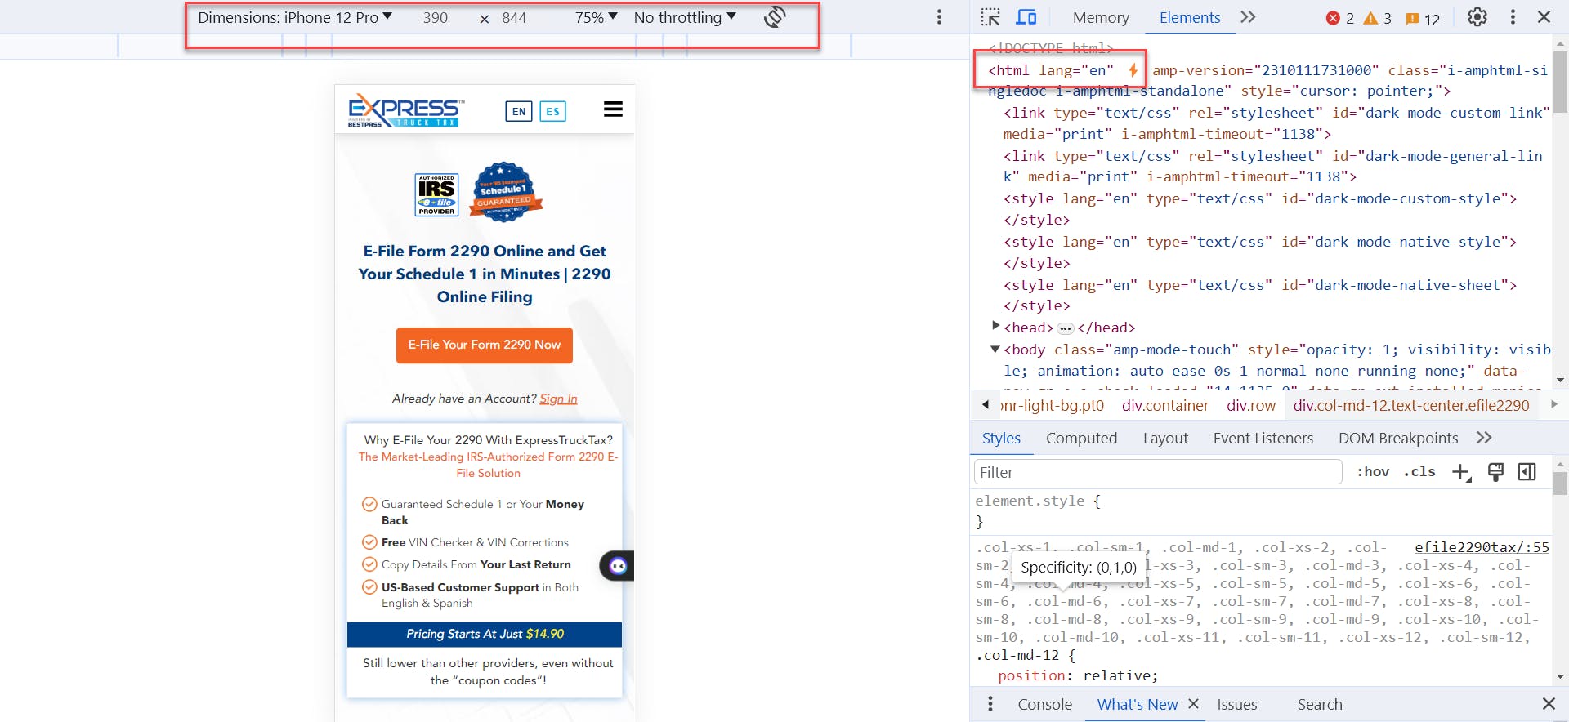Open the Event Listeners pane tab

(x=1263, y=439)
